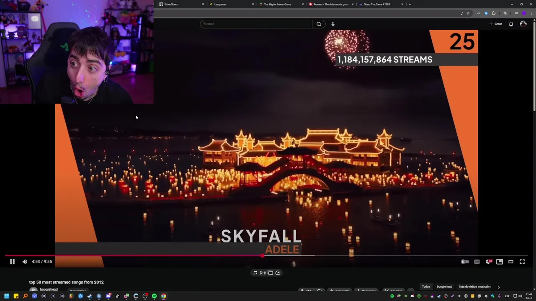
Task: Switch to theater mode
Action: 511,262
